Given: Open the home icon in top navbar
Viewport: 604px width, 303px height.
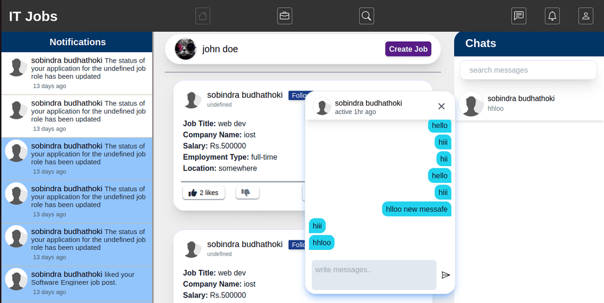Looking at the screenshot, I should click(x=202, y=16).
